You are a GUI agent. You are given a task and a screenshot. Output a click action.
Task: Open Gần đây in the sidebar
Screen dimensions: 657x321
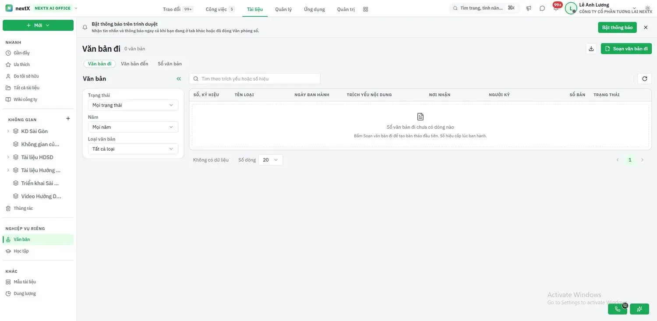point(38,53)
